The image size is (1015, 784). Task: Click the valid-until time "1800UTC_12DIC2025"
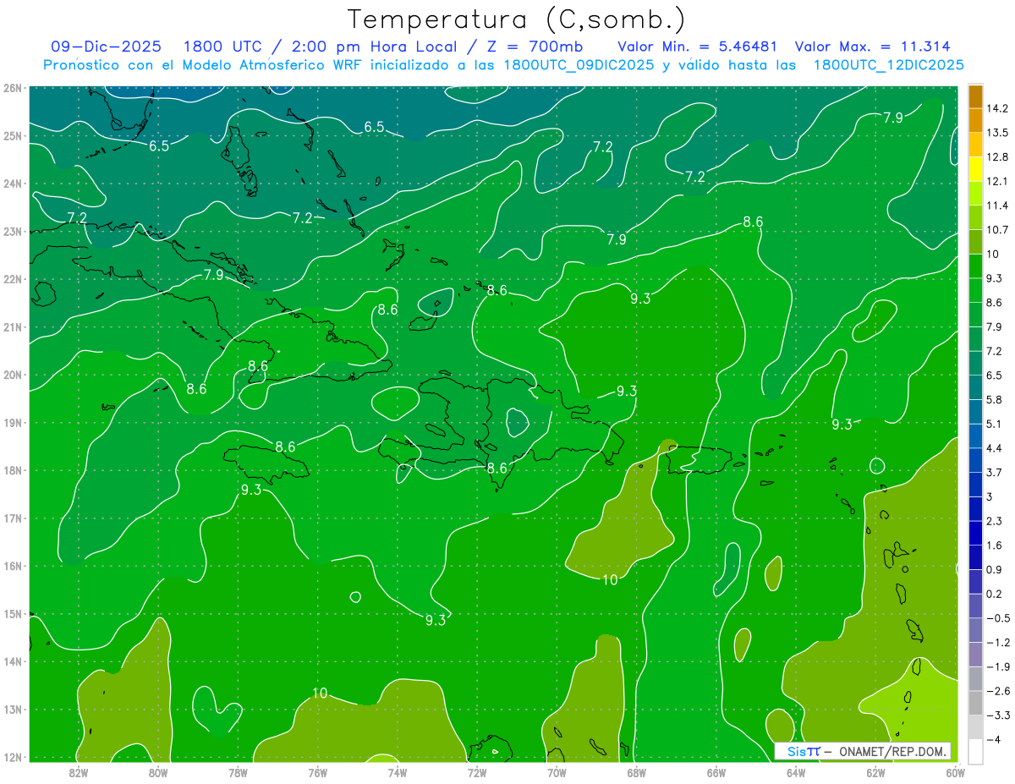[x=888, y=65]
